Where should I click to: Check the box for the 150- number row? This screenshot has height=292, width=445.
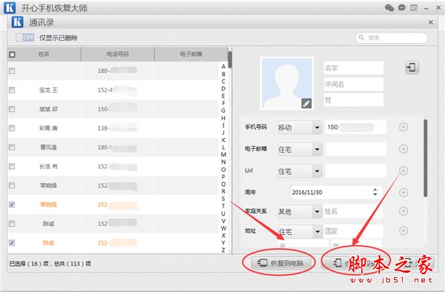12,109
